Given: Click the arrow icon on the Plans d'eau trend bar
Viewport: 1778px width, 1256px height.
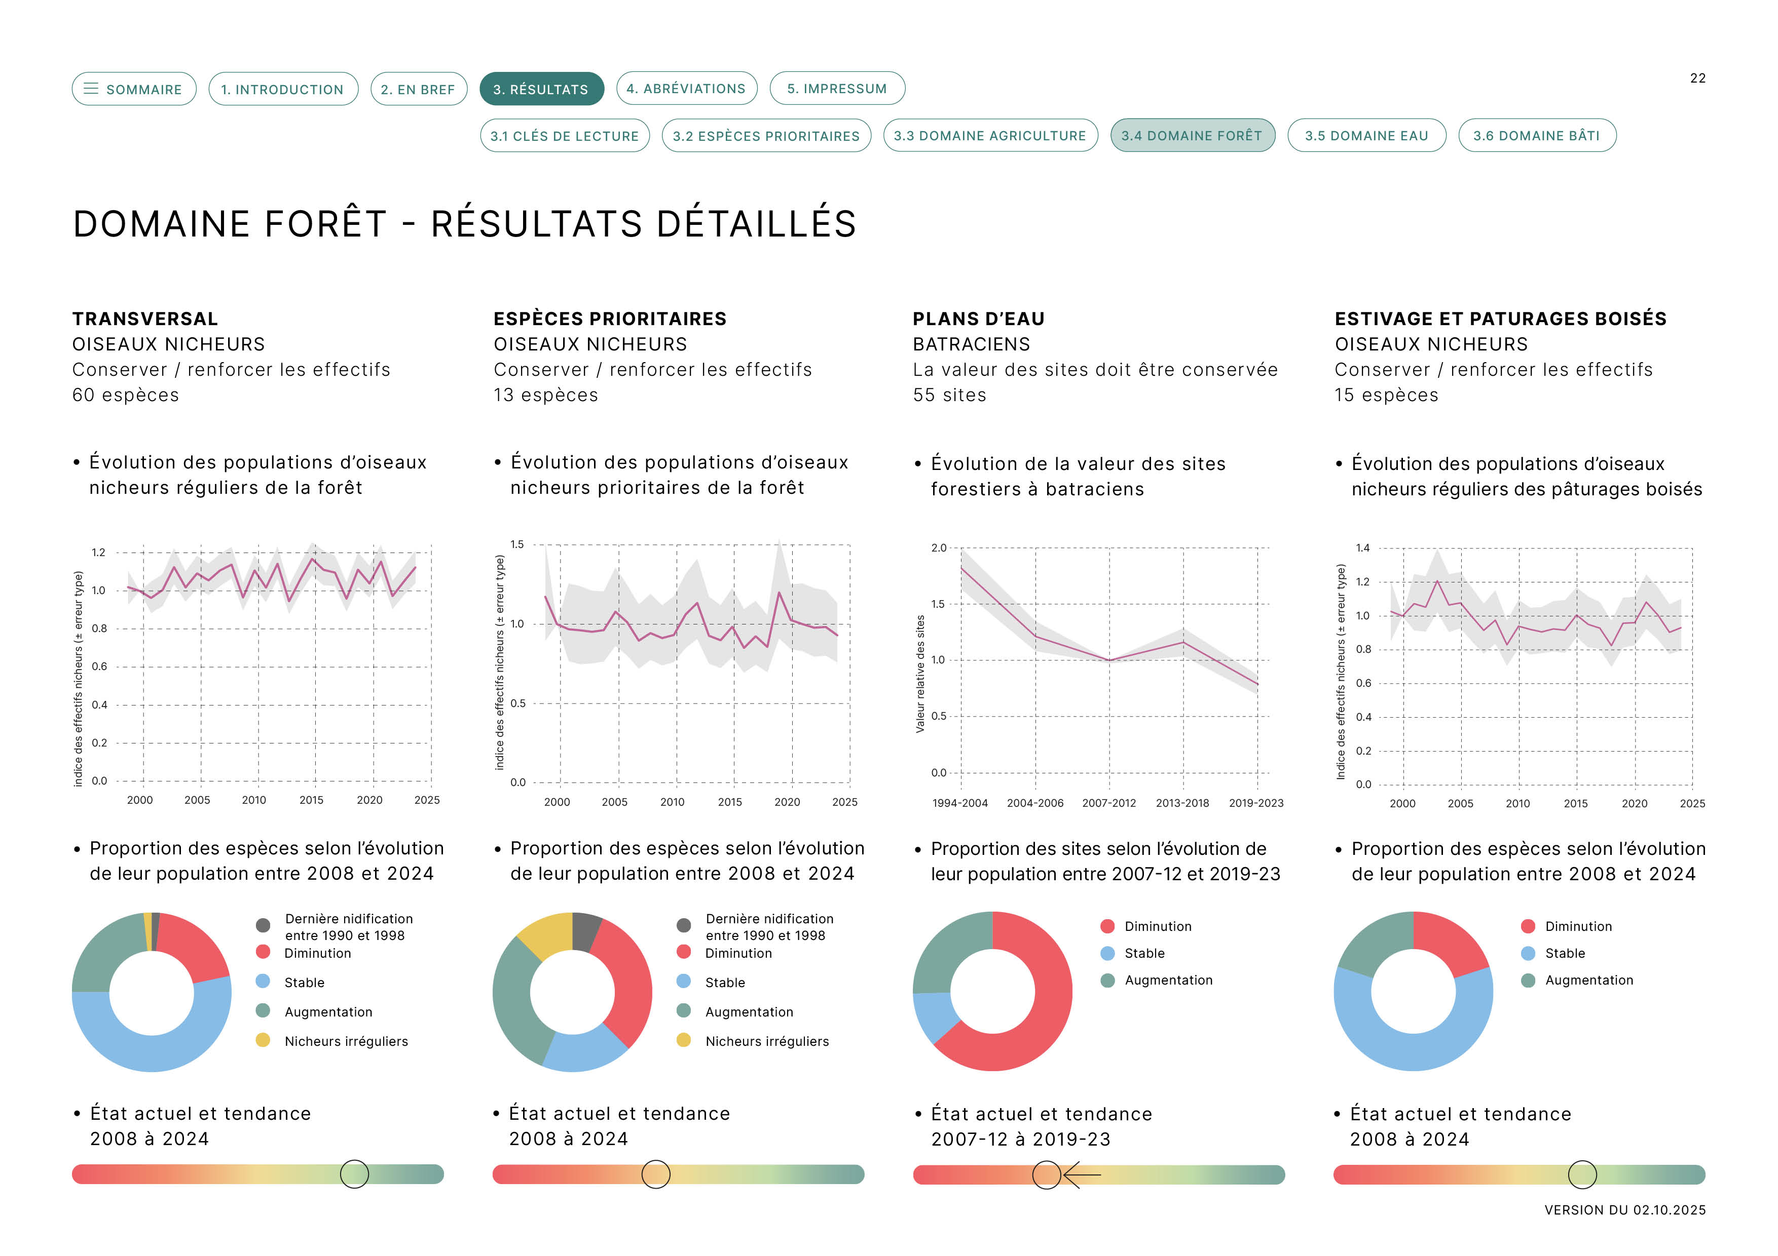Looking at the screenshot, I should pos(1083,1175).
